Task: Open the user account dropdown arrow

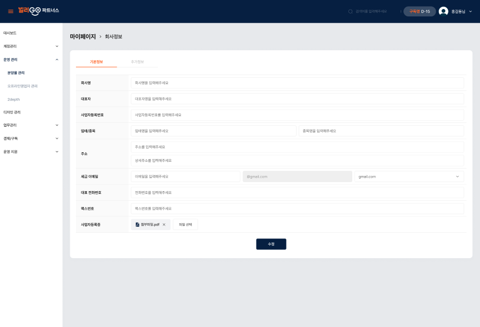Action: 470,11
